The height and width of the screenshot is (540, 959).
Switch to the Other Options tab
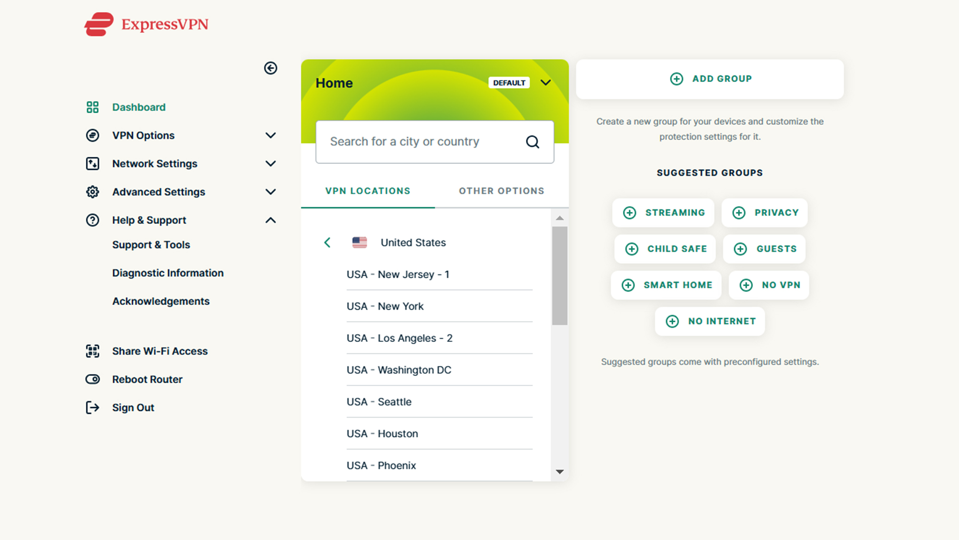coord(502,191)
